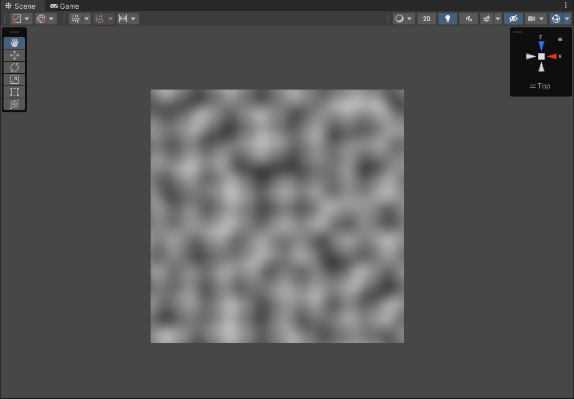The width and height of the screenshot is (574, 399).
Task: Expand the grid visibility settings arrow
Action: pos(87,19)
